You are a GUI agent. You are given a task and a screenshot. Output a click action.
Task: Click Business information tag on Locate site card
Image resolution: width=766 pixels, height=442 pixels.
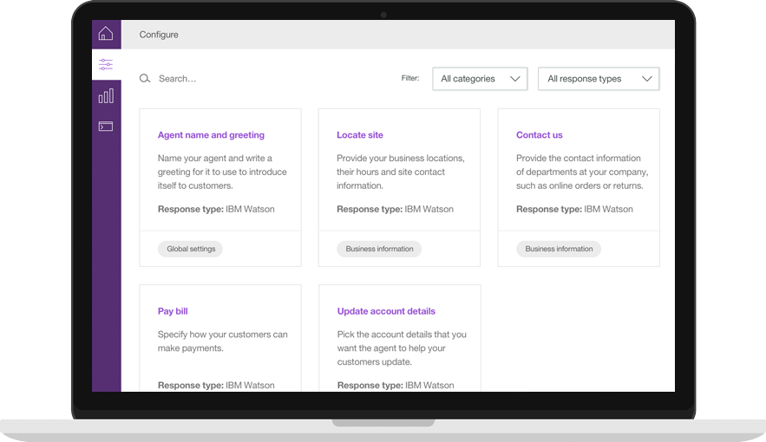point(379,249)
